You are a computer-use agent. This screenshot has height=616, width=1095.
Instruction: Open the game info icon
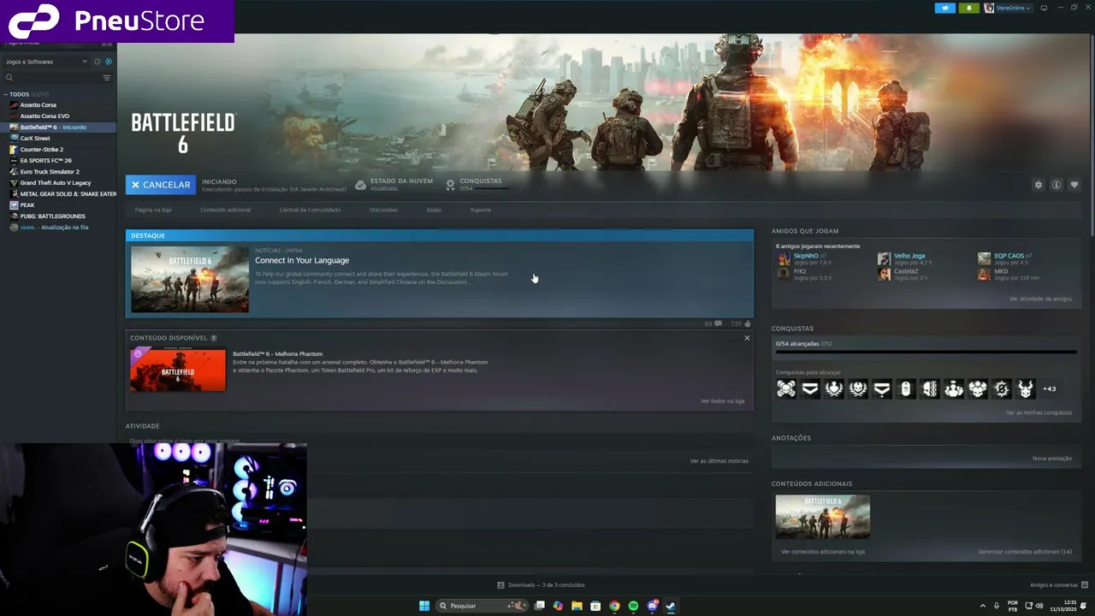point(1057,185)
